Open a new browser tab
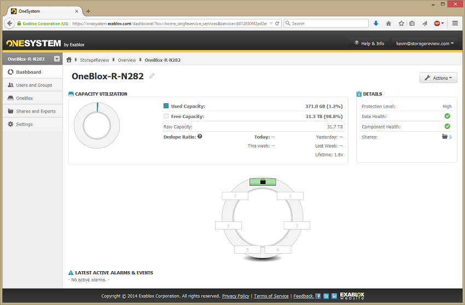This screenshot has height=305, width=465. [x=88, y=11]
